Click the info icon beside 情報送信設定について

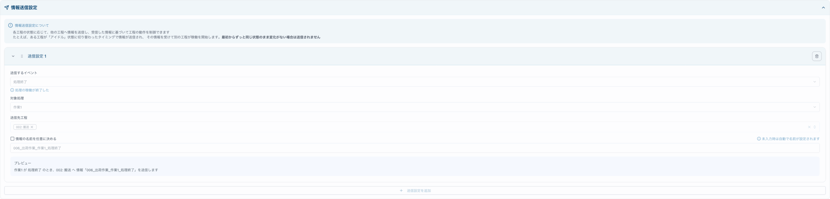click(10, 25)
